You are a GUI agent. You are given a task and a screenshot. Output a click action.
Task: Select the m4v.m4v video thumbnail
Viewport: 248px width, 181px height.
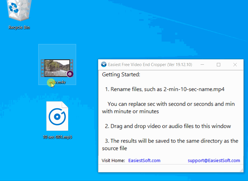(57, 68)
